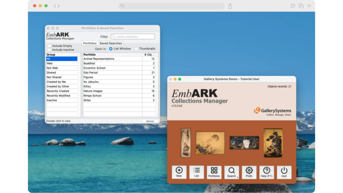Select the Kiitsu portfolio
The width and height of the screenshot is (343, 193).
119,86
